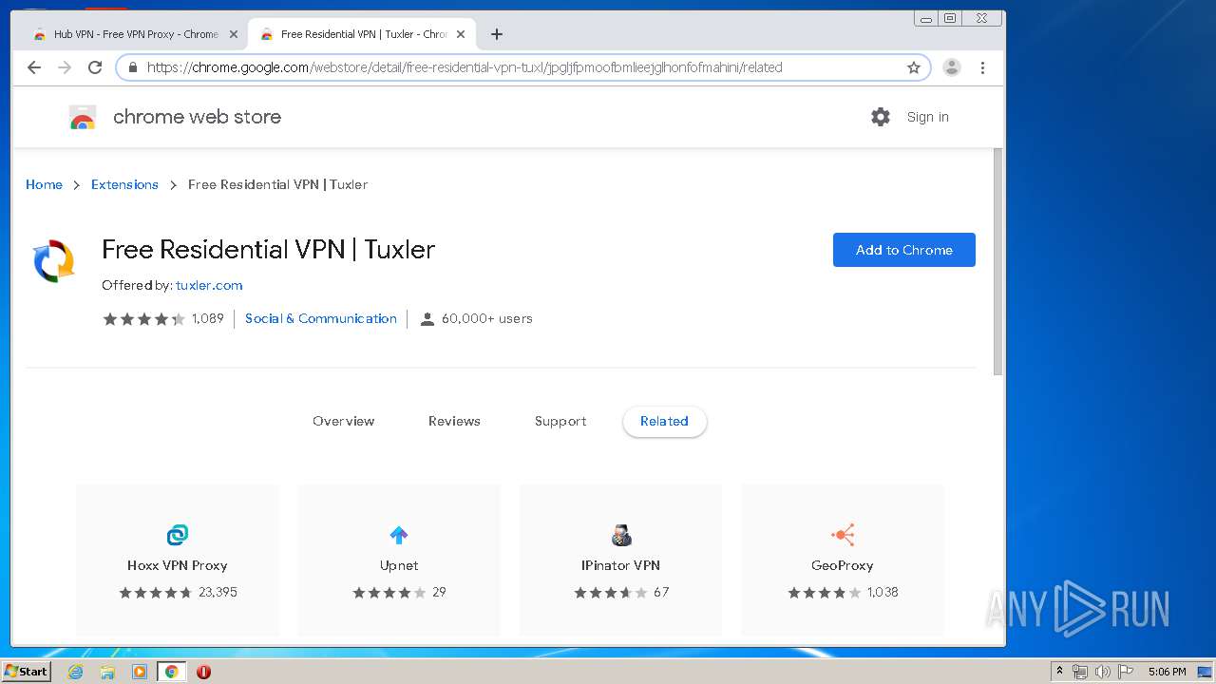Click the browser forward arrow

(65, 67)
